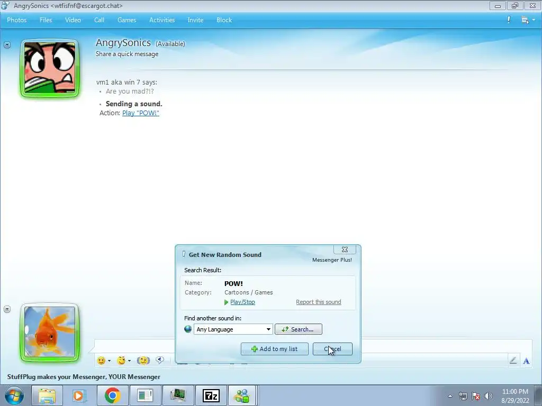The width and height of the screenshot is (542, 406).
Task: Click 'Share a quick message' text
Action: (x=127, y=54)
